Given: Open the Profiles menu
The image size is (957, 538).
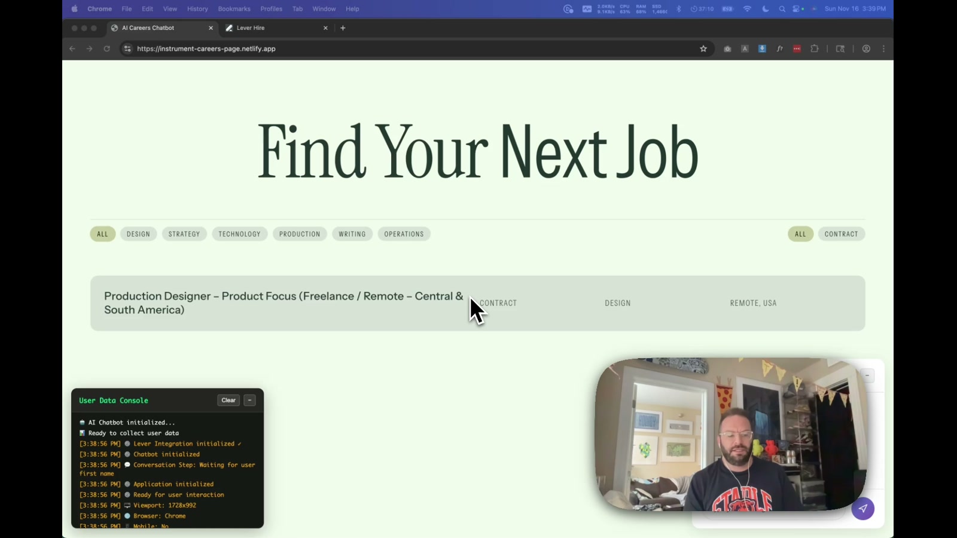Looking at the screenshot, I should point(271,9).
